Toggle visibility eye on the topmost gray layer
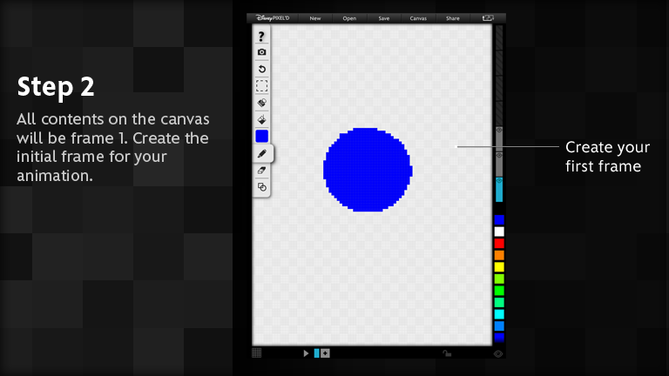Image resolution: width=669 pixels, height=376 pixels. [x=499, y=130]
